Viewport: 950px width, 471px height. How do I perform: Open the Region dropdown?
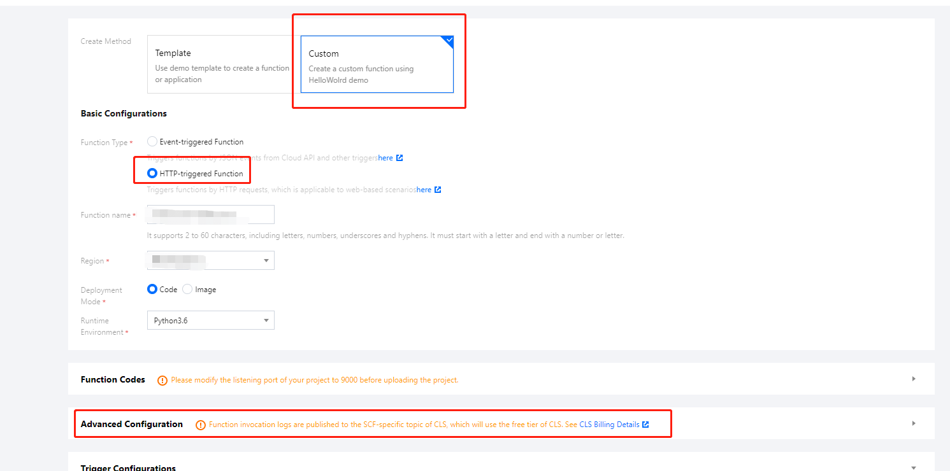pyautogui.click(x=210, y=260)
